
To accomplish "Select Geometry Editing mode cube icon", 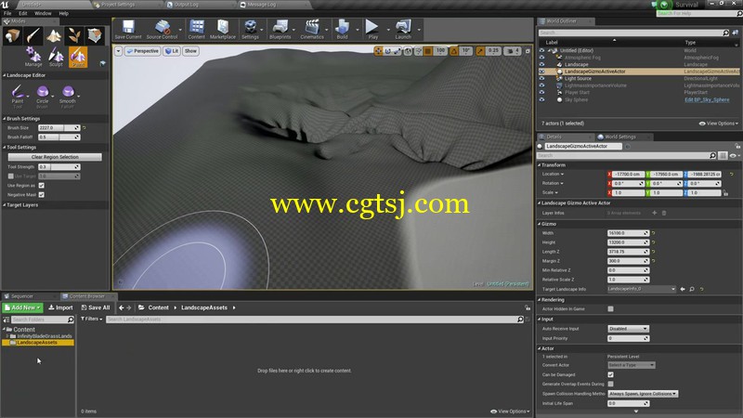I will tap(95, 36).
